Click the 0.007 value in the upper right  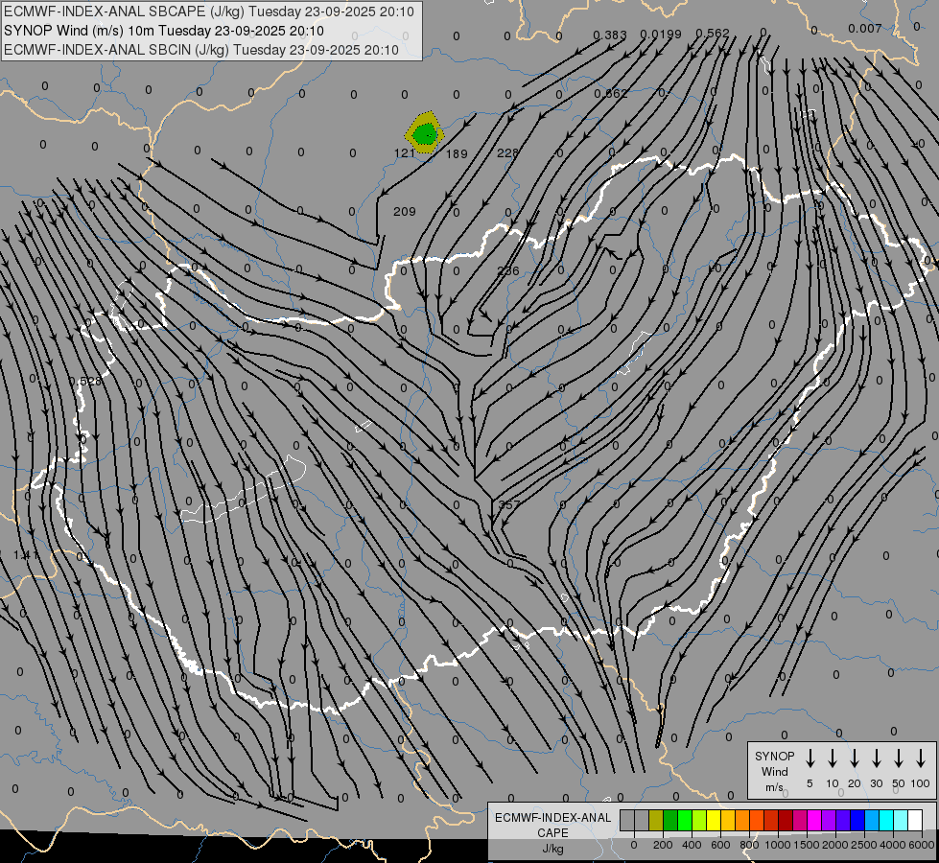click(865, 28)
